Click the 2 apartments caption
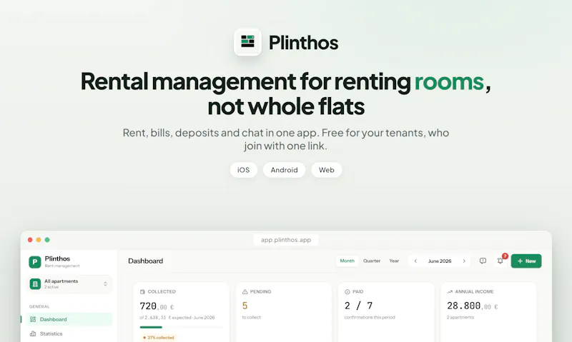 tap(460, 317)
